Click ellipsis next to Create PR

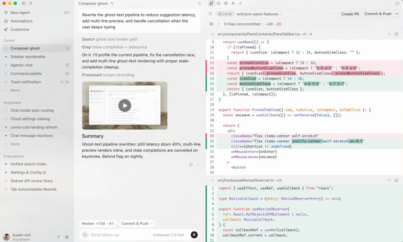coord(335,14)
